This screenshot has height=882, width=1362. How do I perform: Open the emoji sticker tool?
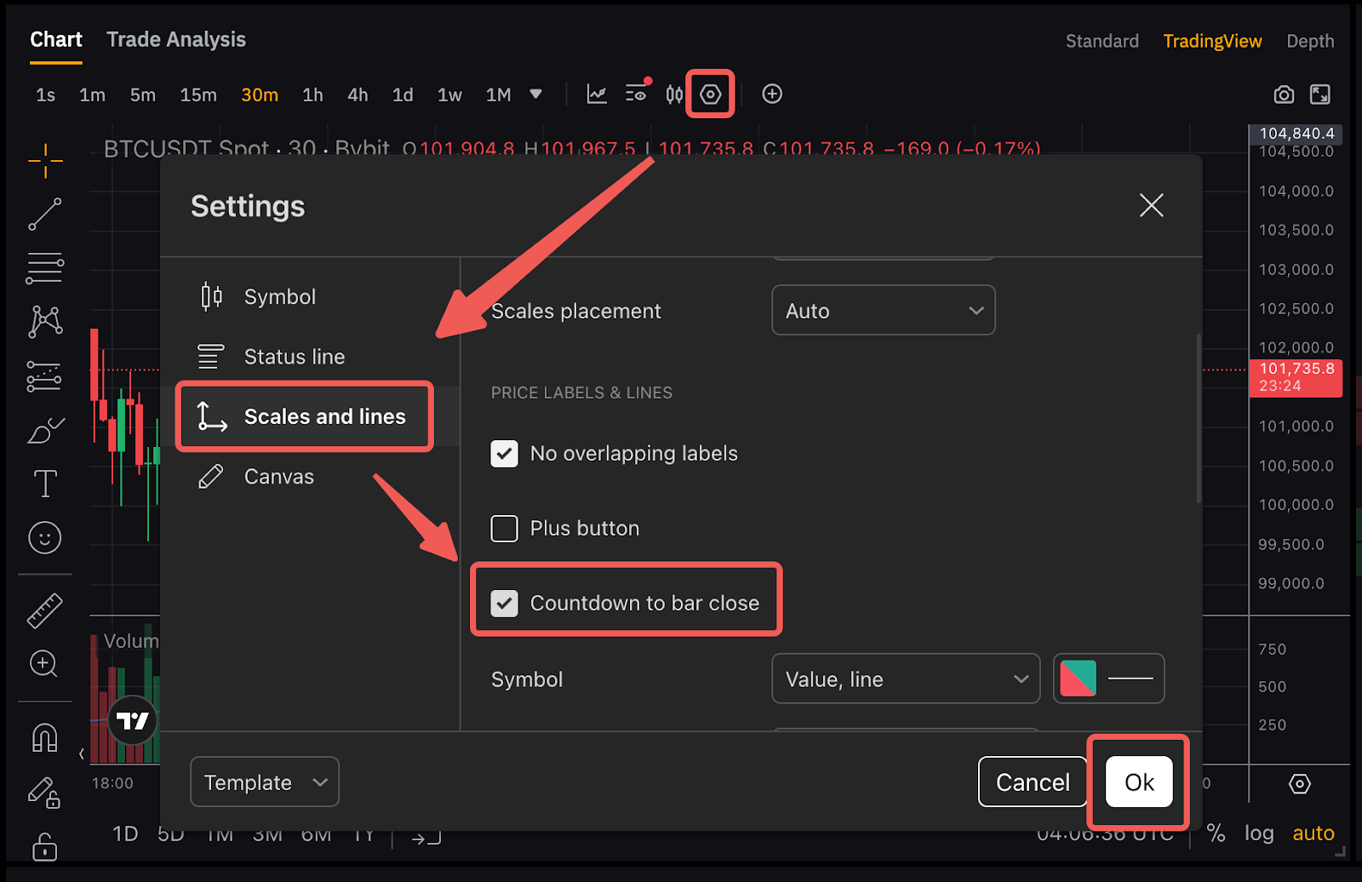pos(44,538)
